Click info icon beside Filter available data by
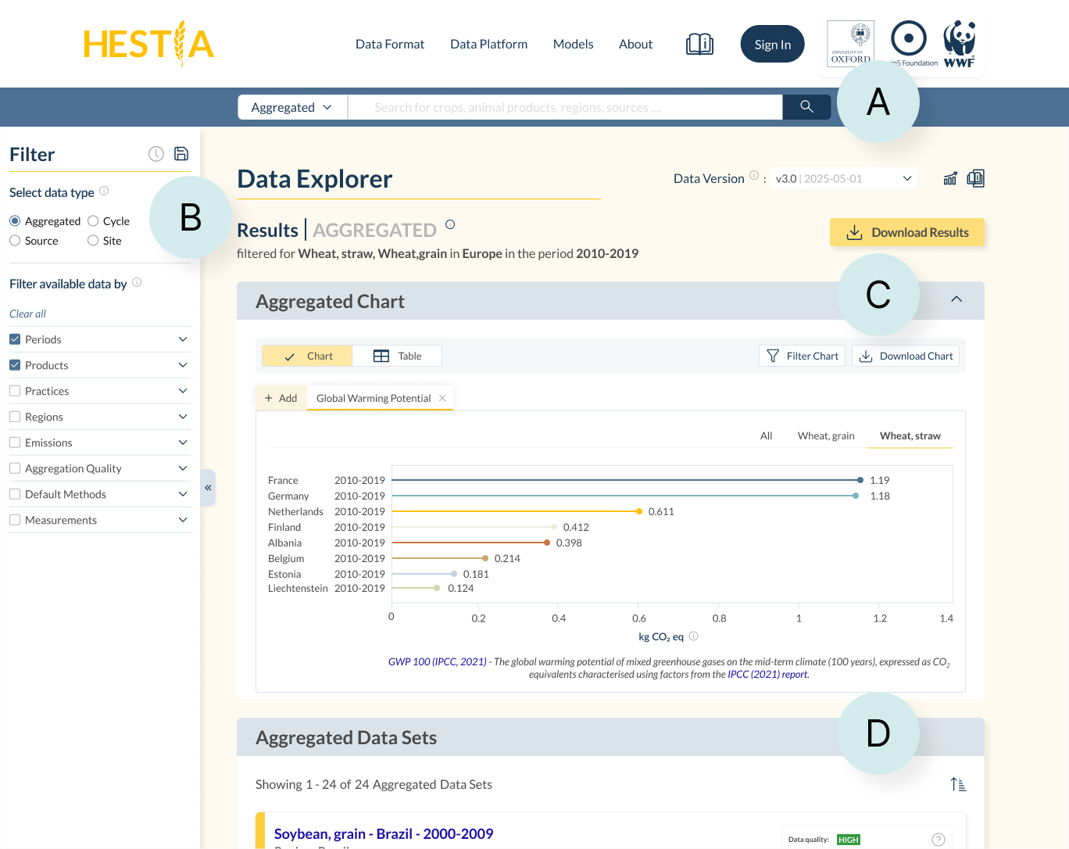 click(x=137, y=283)
